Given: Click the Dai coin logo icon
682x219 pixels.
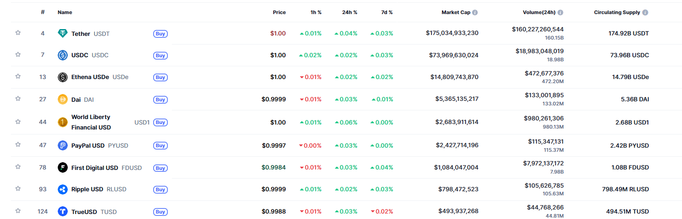Looking at the screenshot, I should click(63, 99).
